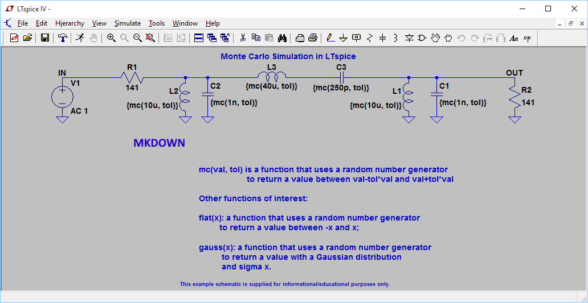Image resolution: width=588 pixels, height=303 pixels.
Task: Click C2's {mc(1n, tol)} value
Action: (x=234, y=102)
